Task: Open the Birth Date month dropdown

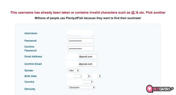Action: point(75,76)
